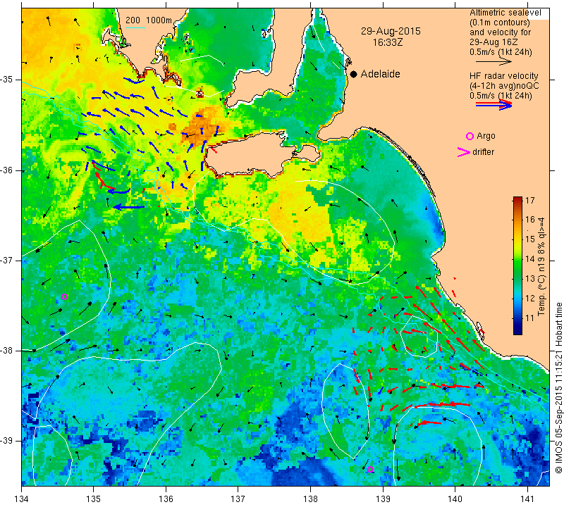Click the temperature color bar

[517, 265]
